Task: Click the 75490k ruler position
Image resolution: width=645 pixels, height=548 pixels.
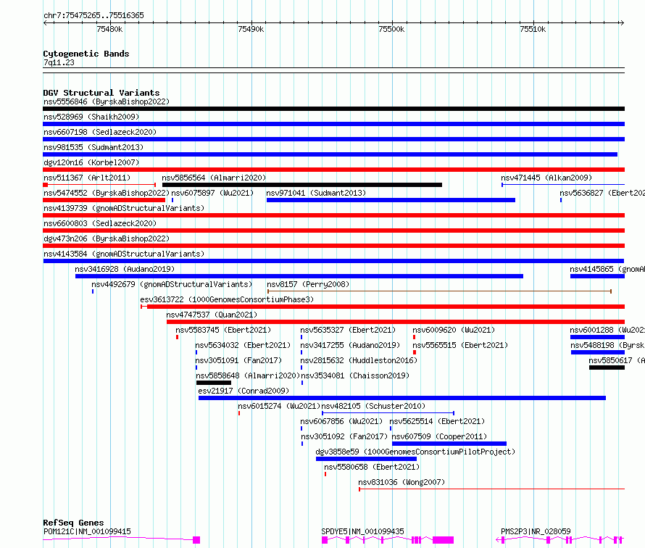Action: pyautogui.click(x=251, y=29)
